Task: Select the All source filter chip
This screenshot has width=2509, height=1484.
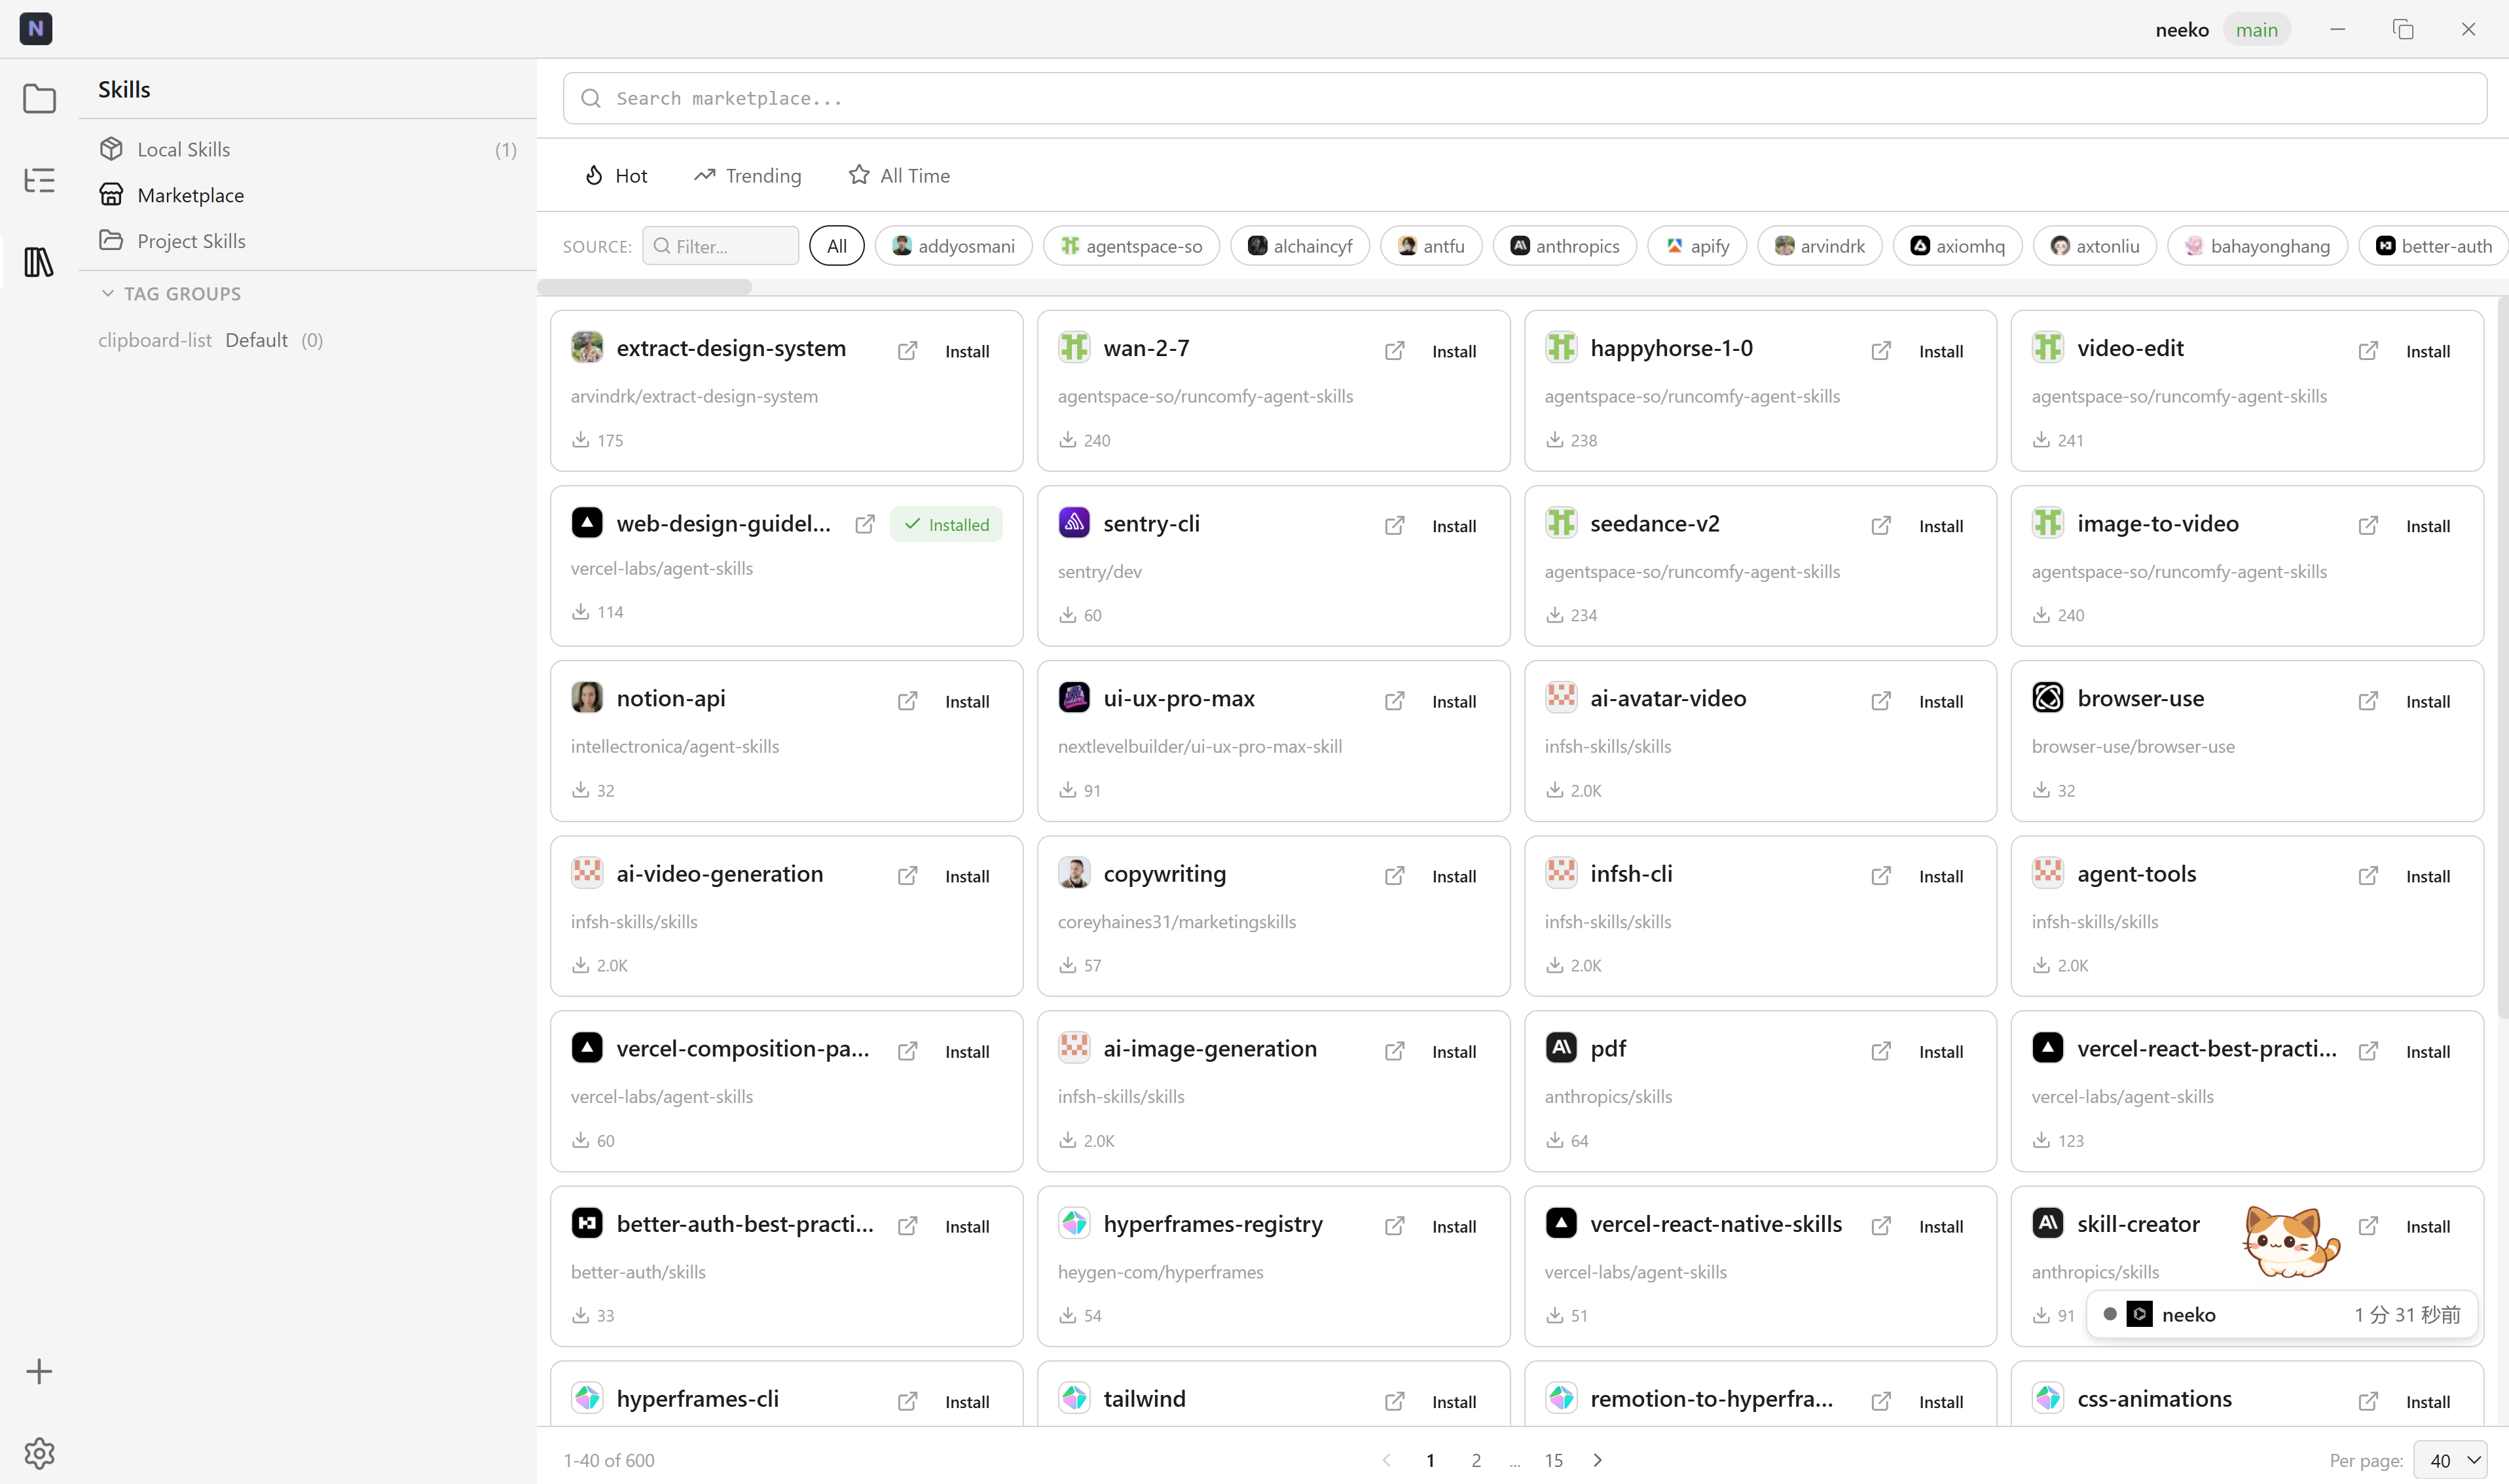Action: click(x=837, y=246)
